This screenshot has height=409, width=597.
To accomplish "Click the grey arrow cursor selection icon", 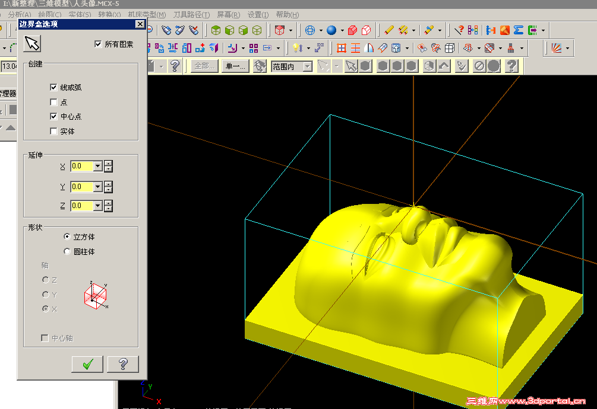I will coord(350,66).
